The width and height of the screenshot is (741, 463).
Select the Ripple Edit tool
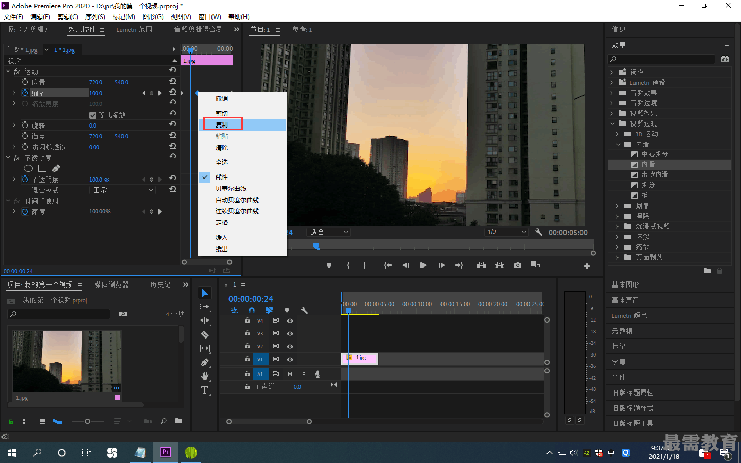pos(205,320)
